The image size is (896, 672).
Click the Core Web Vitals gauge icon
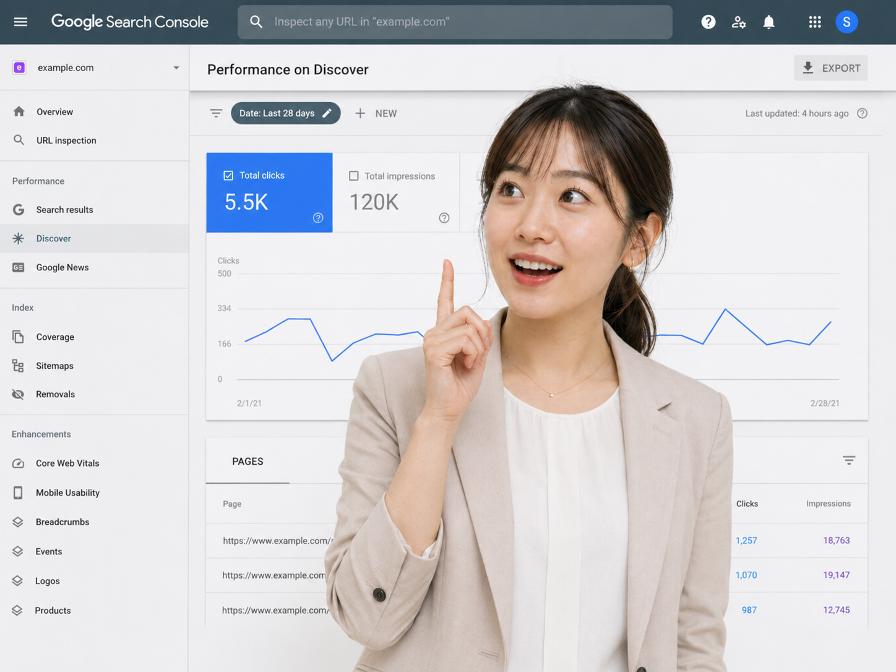[18, 463]
